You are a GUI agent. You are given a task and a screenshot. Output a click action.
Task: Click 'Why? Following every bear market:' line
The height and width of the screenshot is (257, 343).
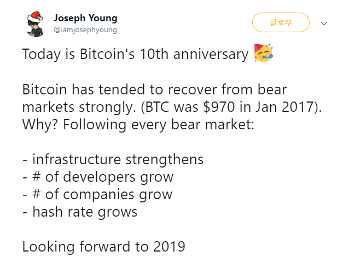click(138, 125)
